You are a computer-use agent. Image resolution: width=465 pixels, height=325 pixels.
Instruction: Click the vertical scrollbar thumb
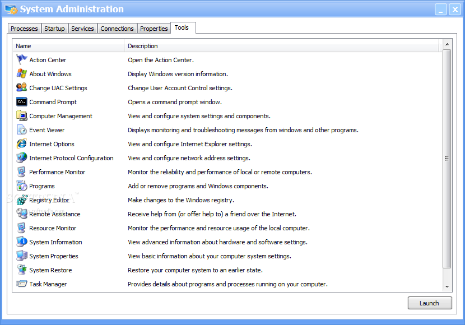click(447, 159)
